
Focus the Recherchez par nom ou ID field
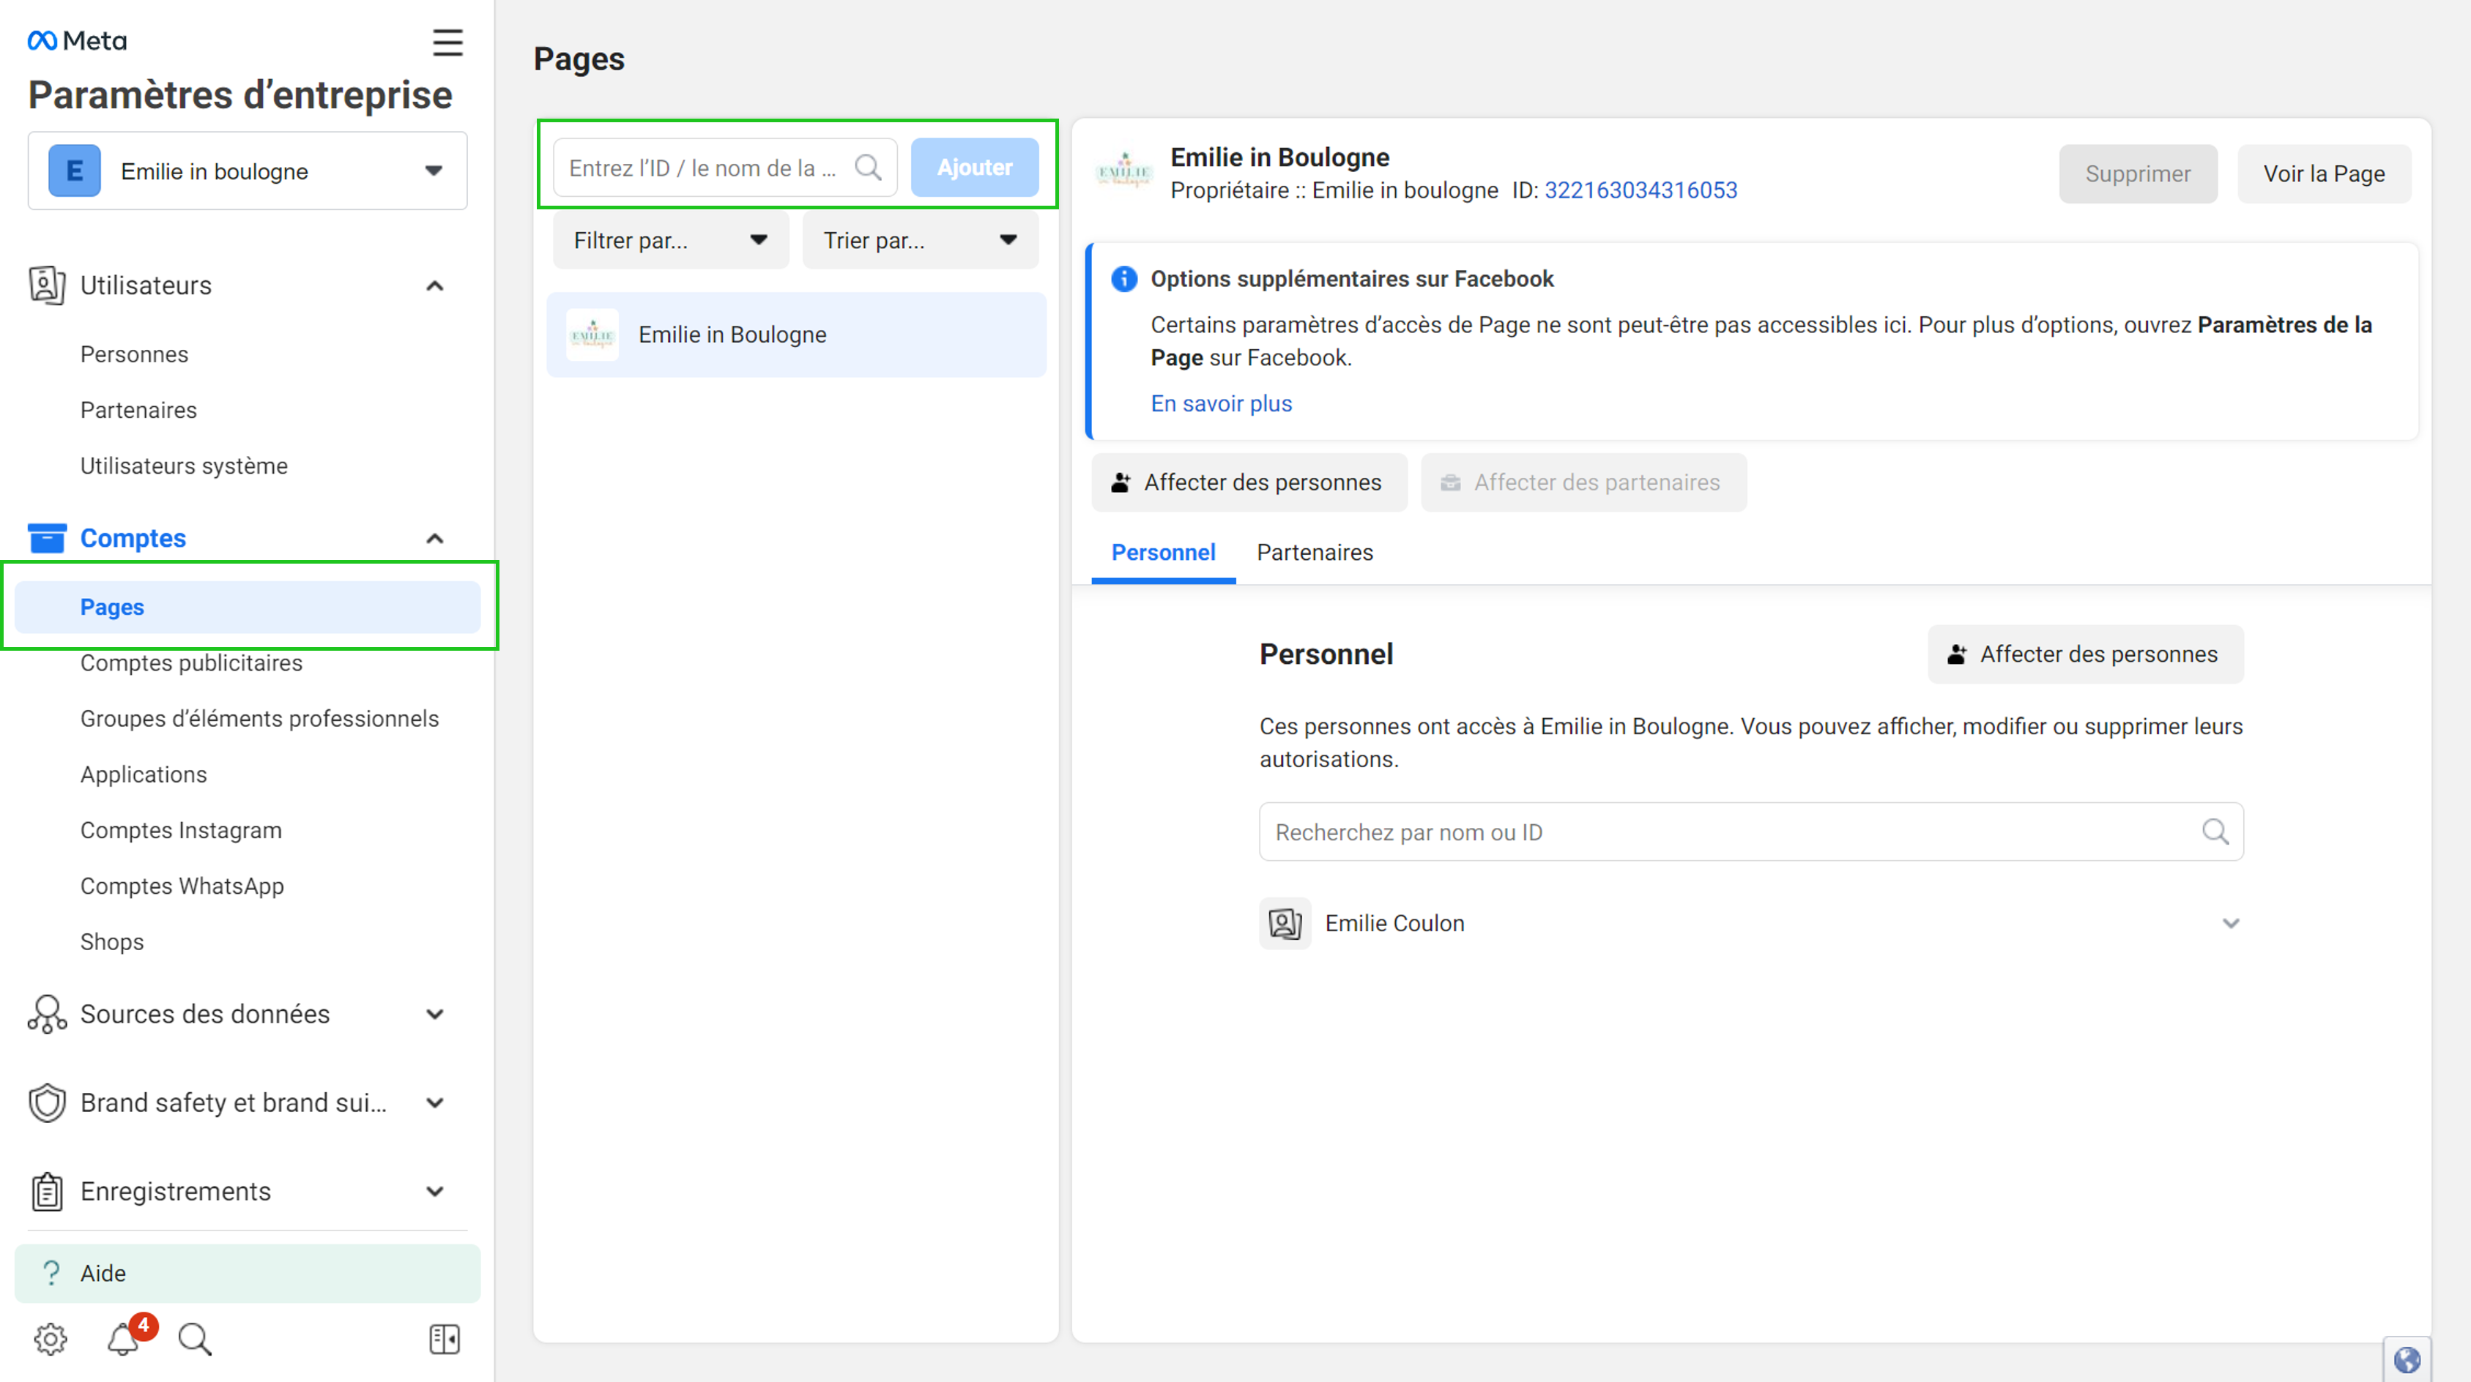[1750, 832]
